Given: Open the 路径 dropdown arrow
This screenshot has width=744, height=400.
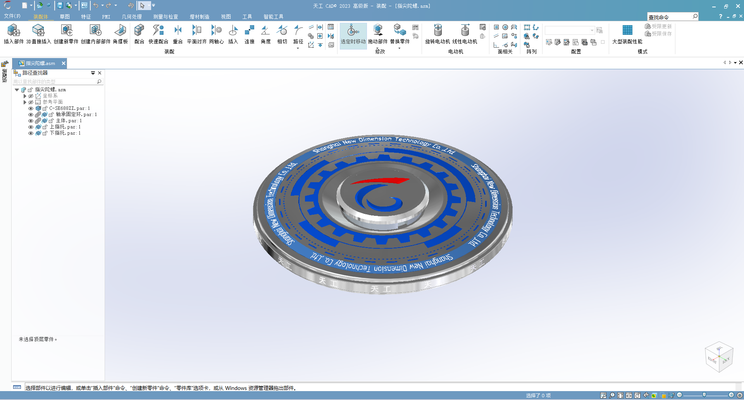Looking at the screenshot, I should click(x=298, y=48).
